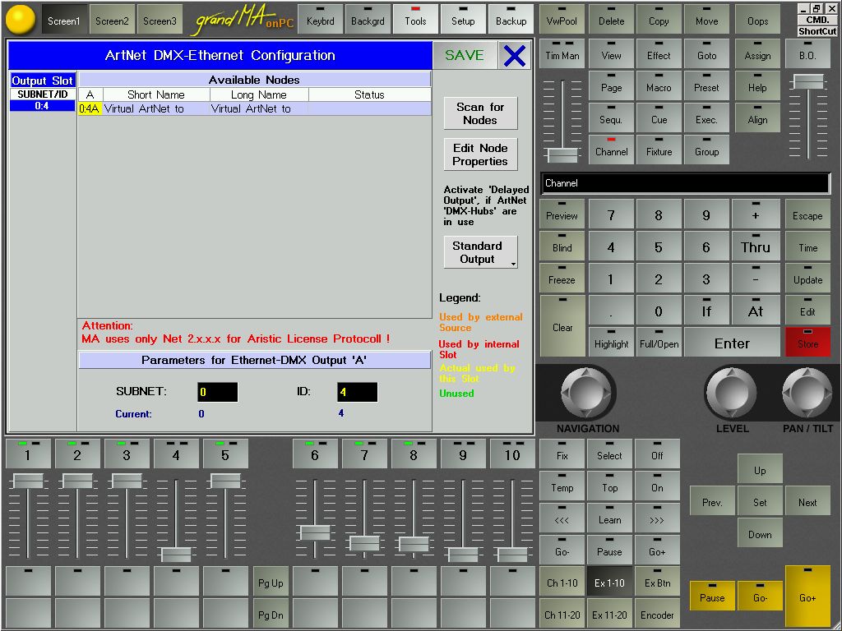This screenshot has height=631, width=842.
Task: Click the Pg Up button
Action: [x=271, y=582]
